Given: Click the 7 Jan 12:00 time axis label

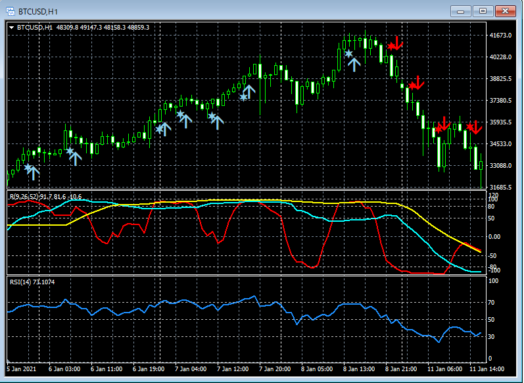Looking at the screenshot, I should (x=233, y=369).
